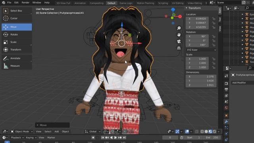
Task: Expand the Eye... outliner row
Action: click(x=242, y=14)
